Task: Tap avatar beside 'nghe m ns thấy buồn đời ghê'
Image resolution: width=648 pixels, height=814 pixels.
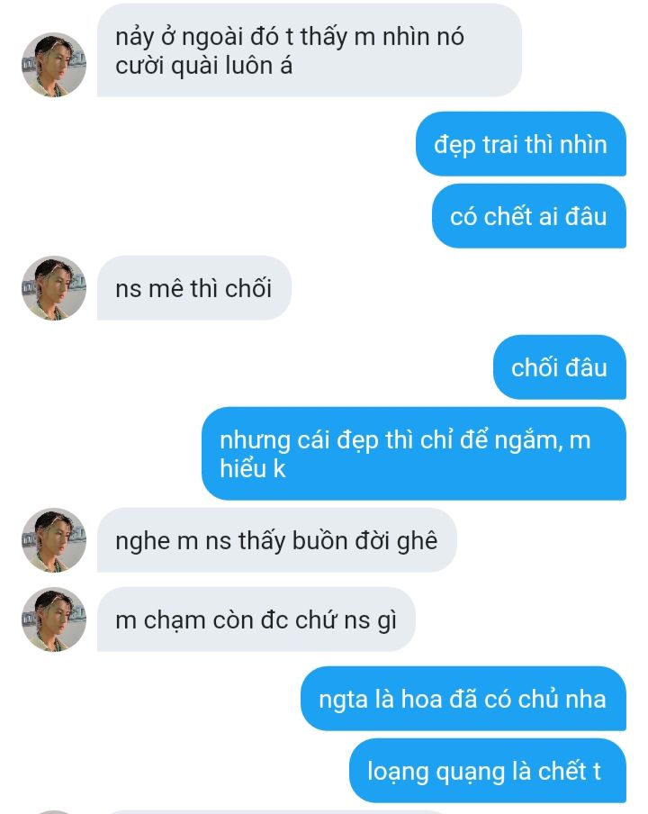Action: [54, 540]
